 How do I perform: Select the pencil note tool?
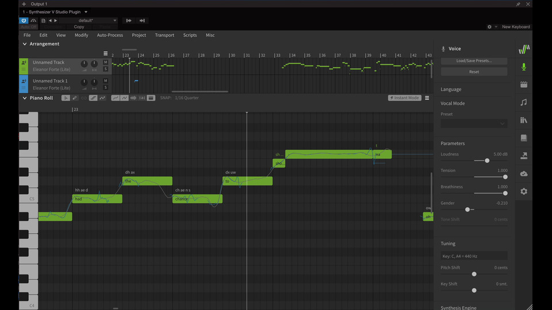tap(75, 98)
